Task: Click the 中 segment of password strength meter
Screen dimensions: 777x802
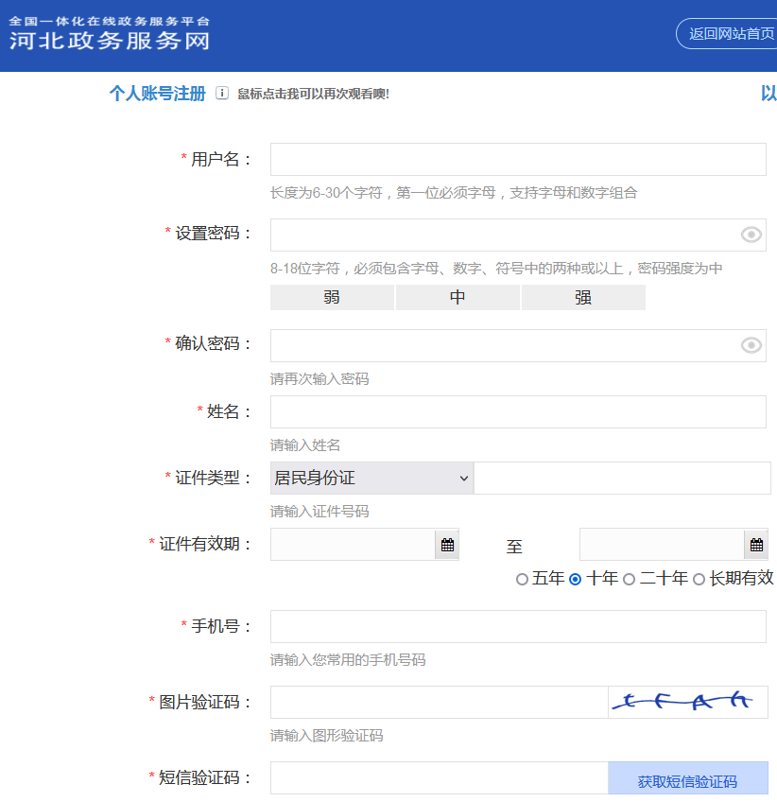Action: click(x=458, y=297)
